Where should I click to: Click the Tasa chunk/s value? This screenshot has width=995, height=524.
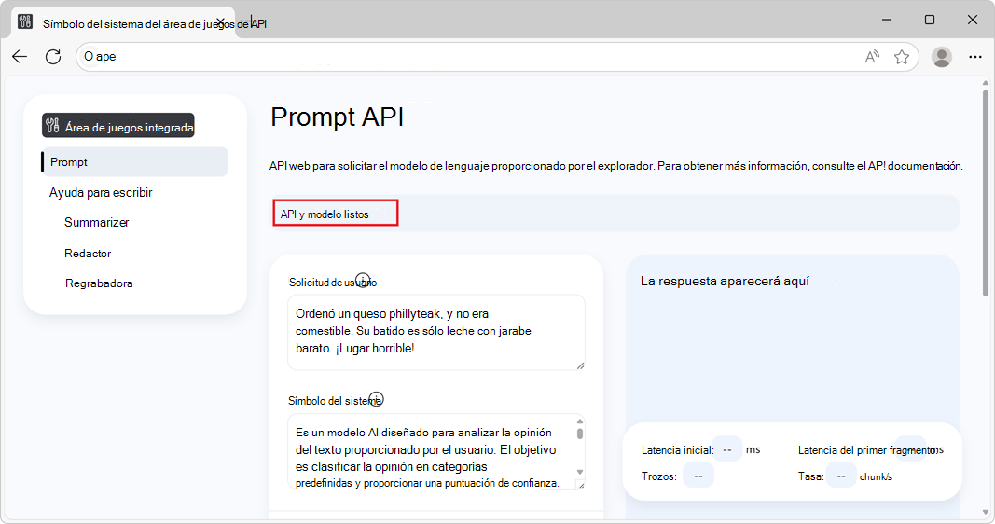(841, 476)
